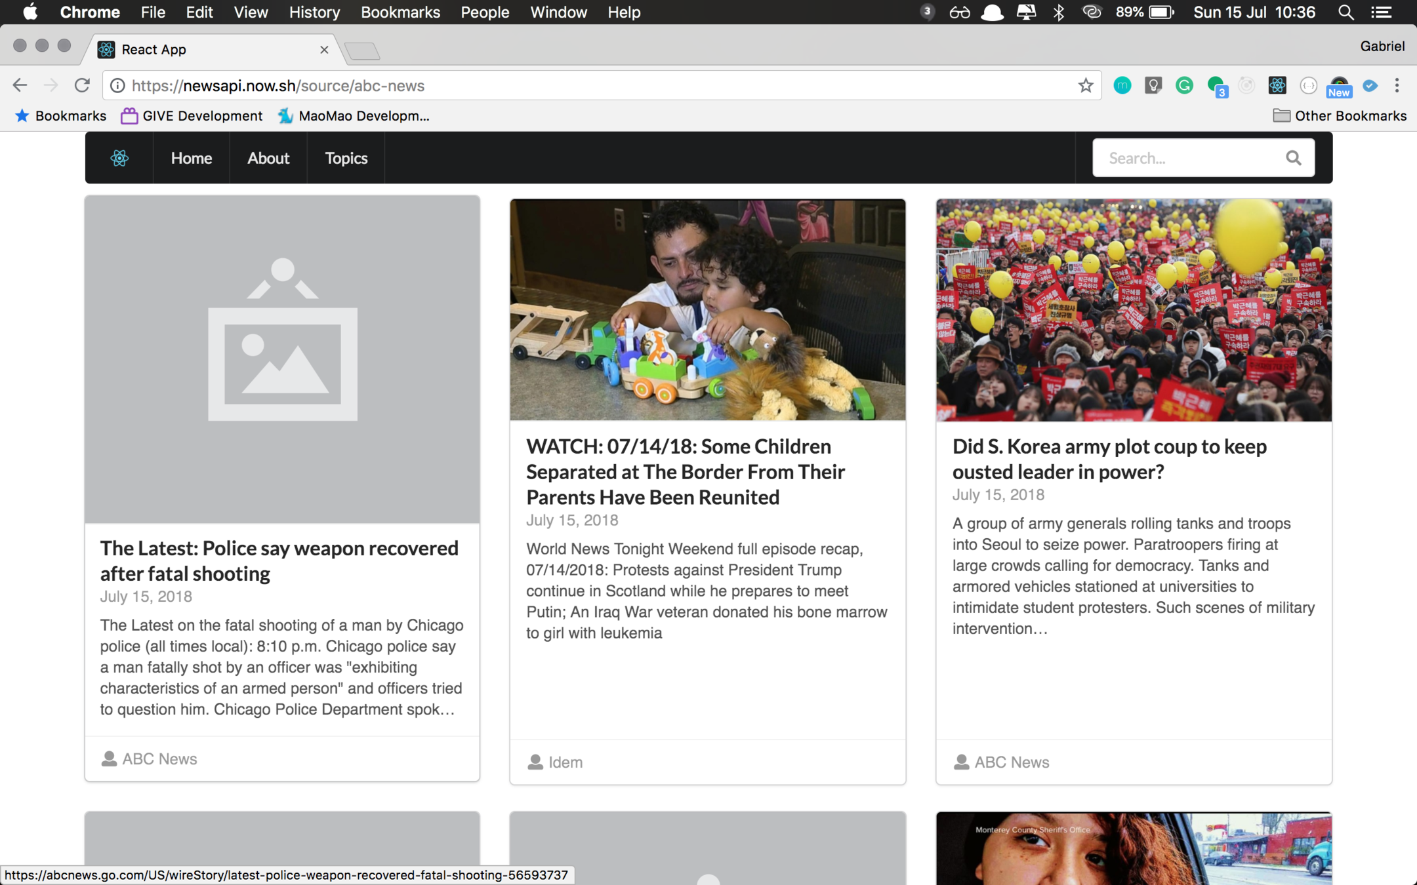Open the S. Korea army coup headline
This screenshot has height=885, width=1417.
pos(1109,458)
